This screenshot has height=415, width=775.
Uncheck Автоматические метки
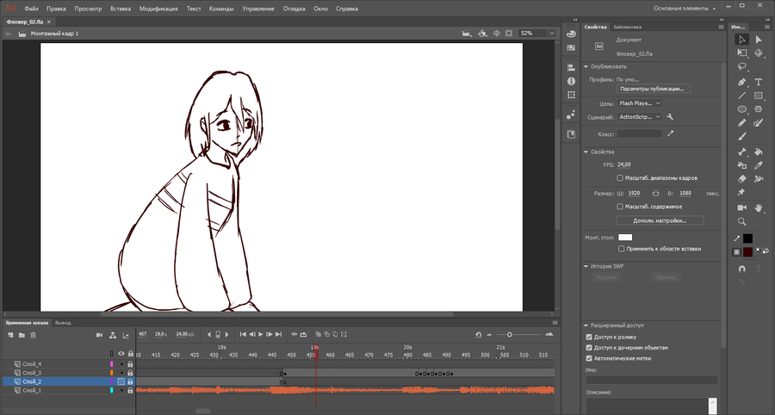pyautogui.click(x=589, y=359)
